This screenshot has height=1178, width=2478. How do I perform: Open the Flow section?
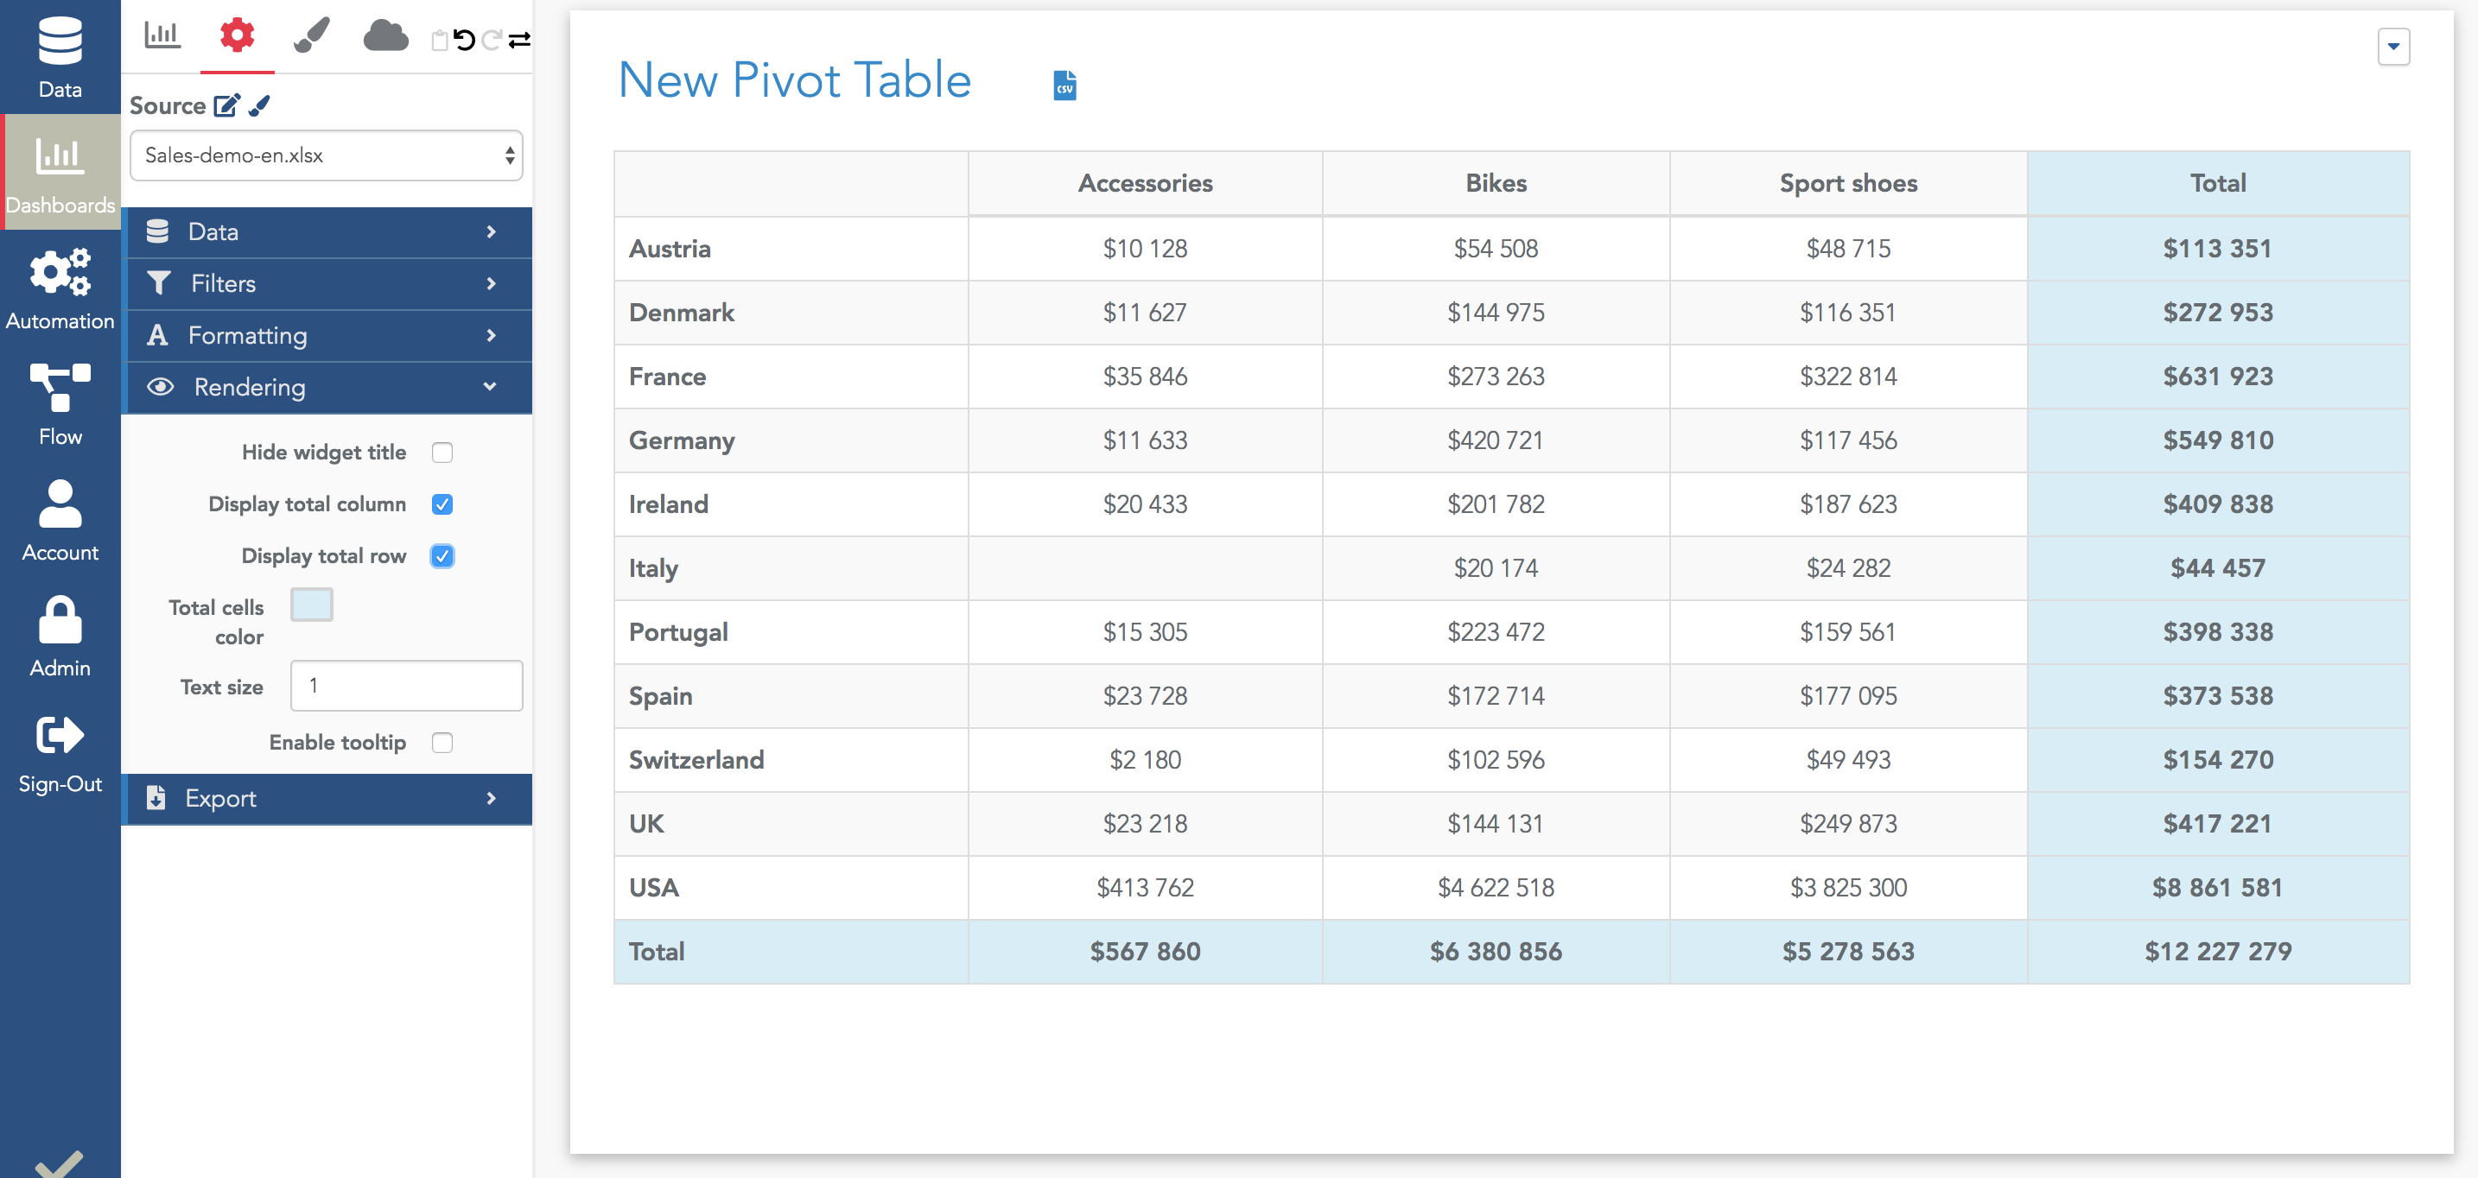tap(60, 404)
